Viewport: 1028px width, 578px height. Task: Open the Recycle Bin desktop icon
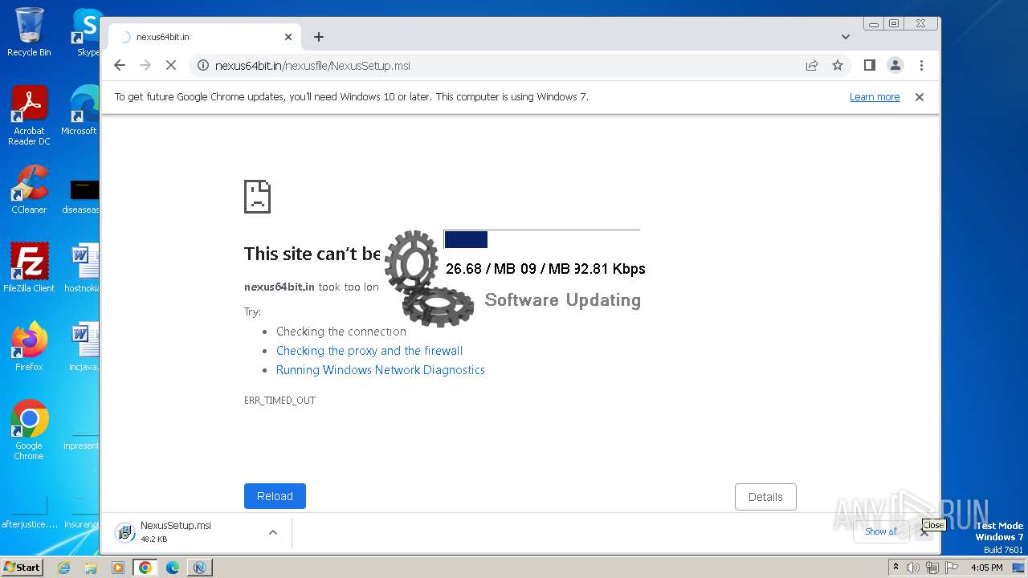[29, 32]
